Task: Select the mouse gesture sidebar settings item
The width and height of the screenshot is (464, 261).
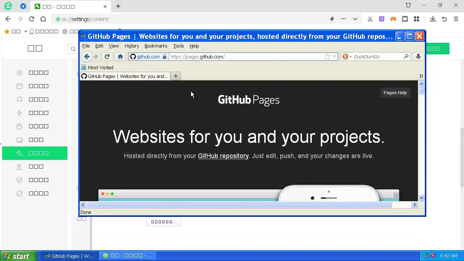Action: (35, 126)
